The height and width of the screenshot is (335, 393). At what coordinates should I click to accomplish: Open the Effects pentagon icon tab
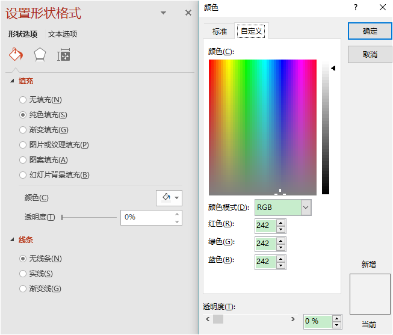pyautogui.click(x=40, y=55)
